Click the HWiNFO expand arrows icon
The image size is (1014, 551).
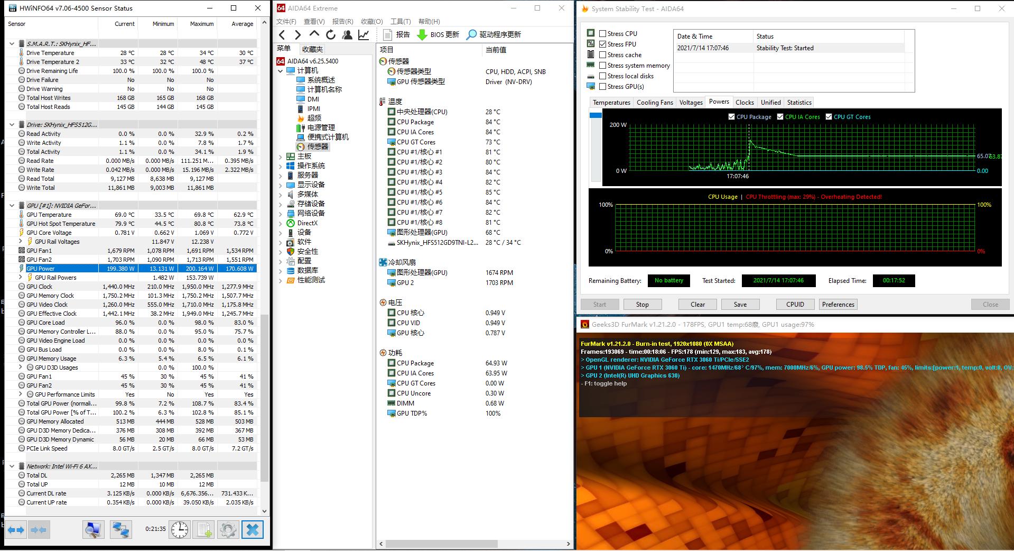[x=16, y=529]
